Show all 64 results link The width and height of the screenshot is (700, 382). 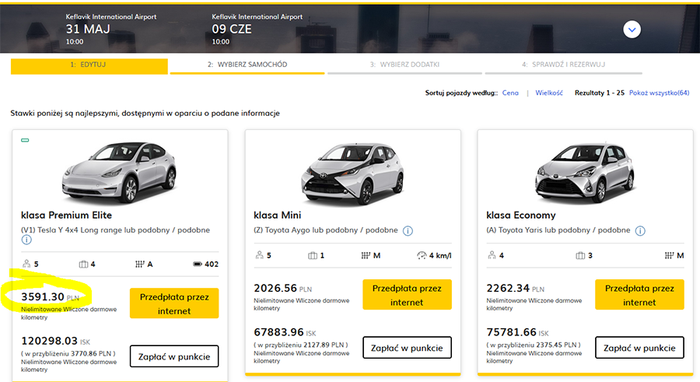pyautogui.click(x=659, y=93)
